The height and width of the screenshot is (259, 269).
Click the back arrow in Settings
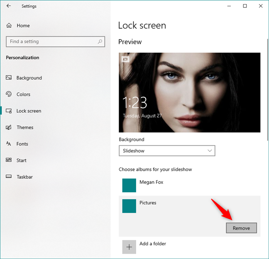click(9, 6)
